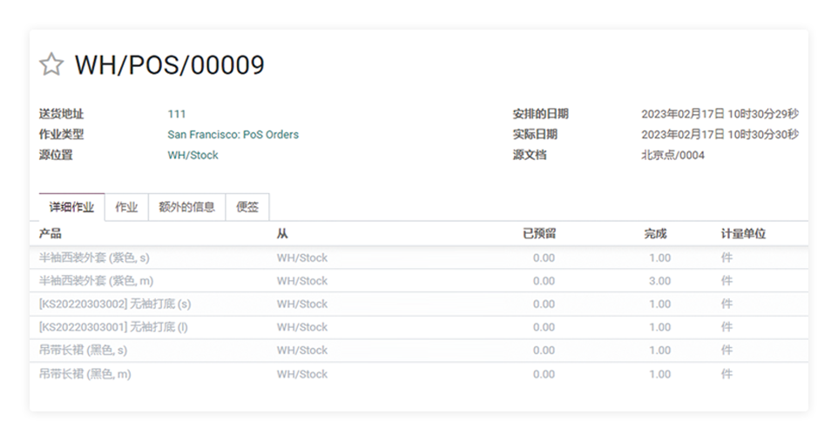
Task: Sort by the 计量单位 column header
Action: 743,234
